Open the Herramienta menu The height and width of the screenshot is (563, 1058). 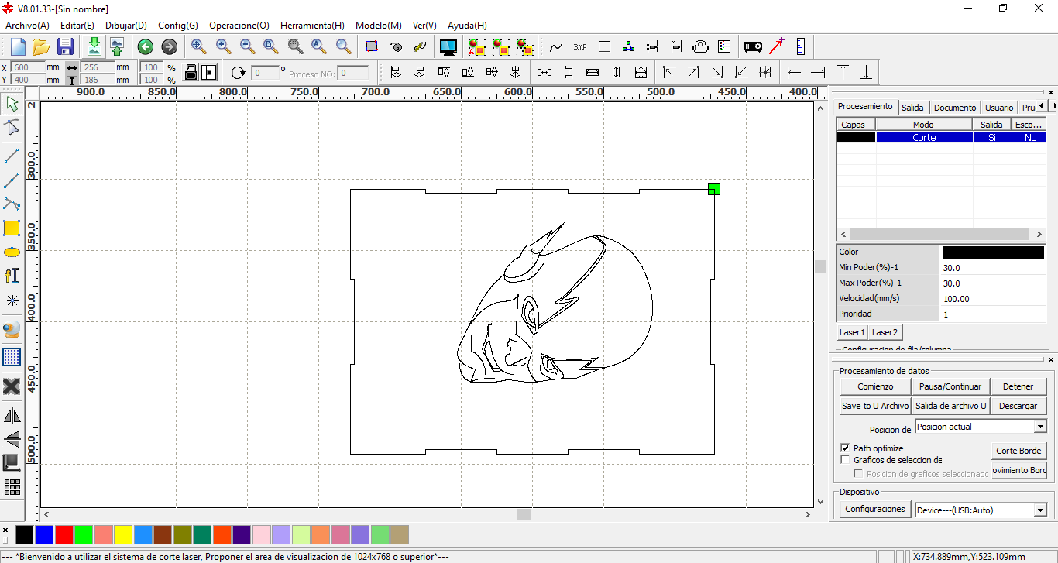click(x=312, y=26)
